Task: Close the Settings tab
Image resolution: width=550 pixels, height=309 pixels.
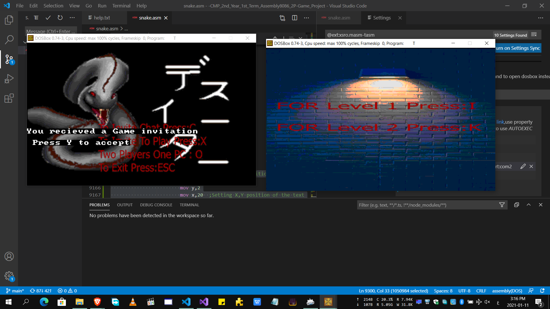Action: click(x=400, y=18)
